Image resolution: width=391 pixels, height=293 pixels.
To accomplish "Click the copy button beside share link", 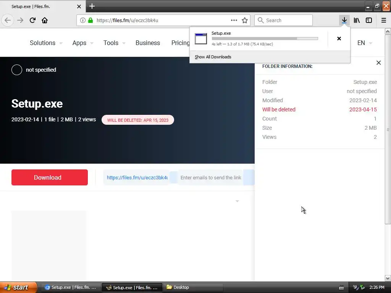I will point(174,178).
